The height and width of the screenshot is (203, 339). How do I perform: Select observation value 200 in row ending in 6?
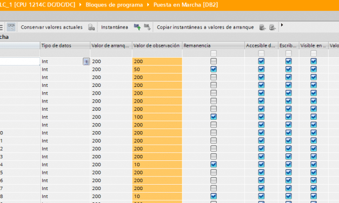(157, 180)
